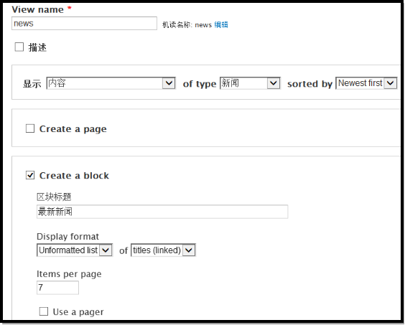Click the 区块标题 text field

[x=162, y=212]
